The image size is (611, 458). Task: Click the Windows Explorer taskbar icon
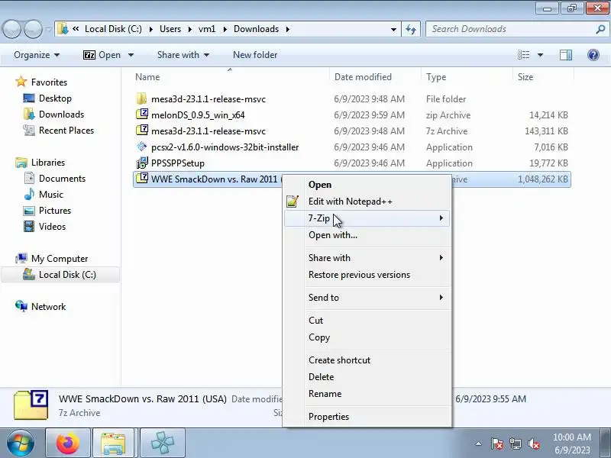click(113, 443)
